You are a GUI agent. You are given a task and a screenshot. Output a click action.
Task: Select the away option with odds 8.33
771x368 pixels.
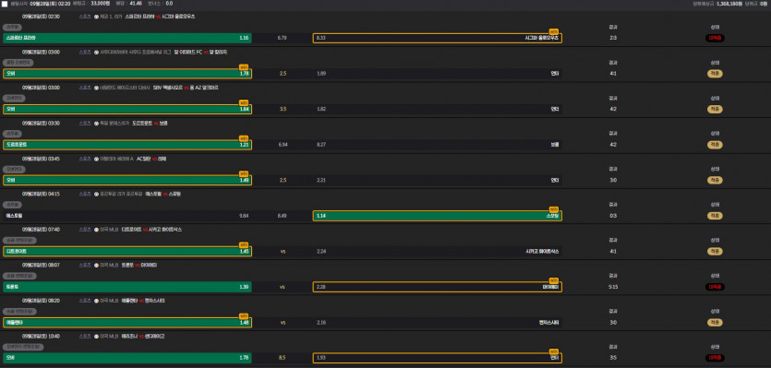pos(437,38)
